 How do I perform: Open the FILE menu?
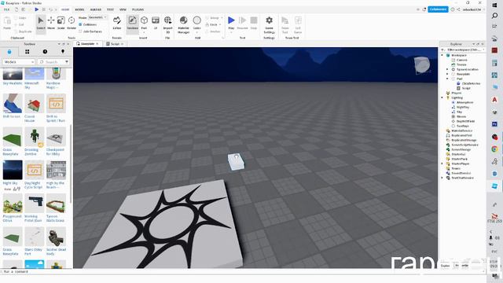click(x=6, y=9)
